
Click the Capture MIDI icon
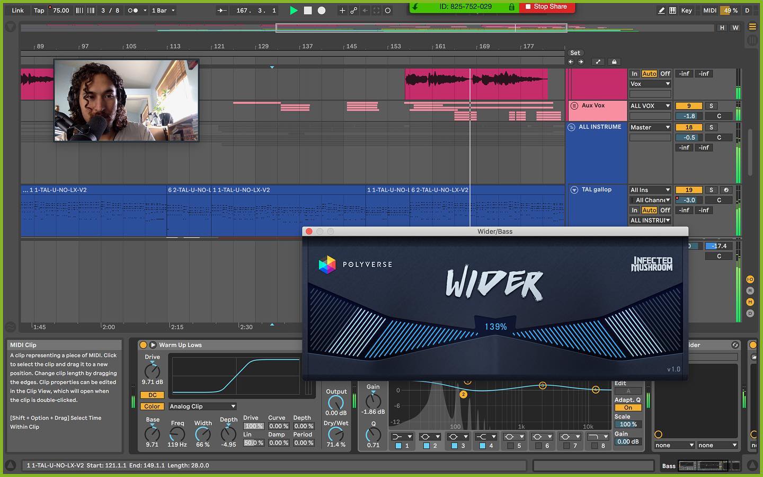tap(377, 10)
